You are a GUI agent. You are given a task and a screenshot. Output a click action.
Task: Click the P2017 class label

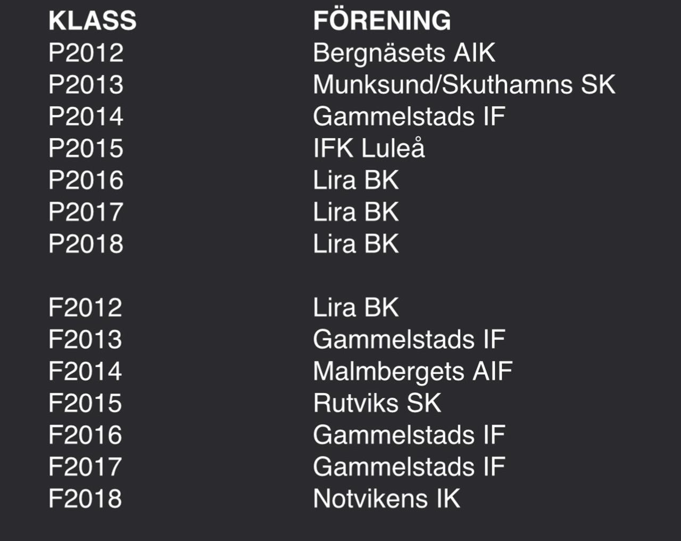(86, 212)
